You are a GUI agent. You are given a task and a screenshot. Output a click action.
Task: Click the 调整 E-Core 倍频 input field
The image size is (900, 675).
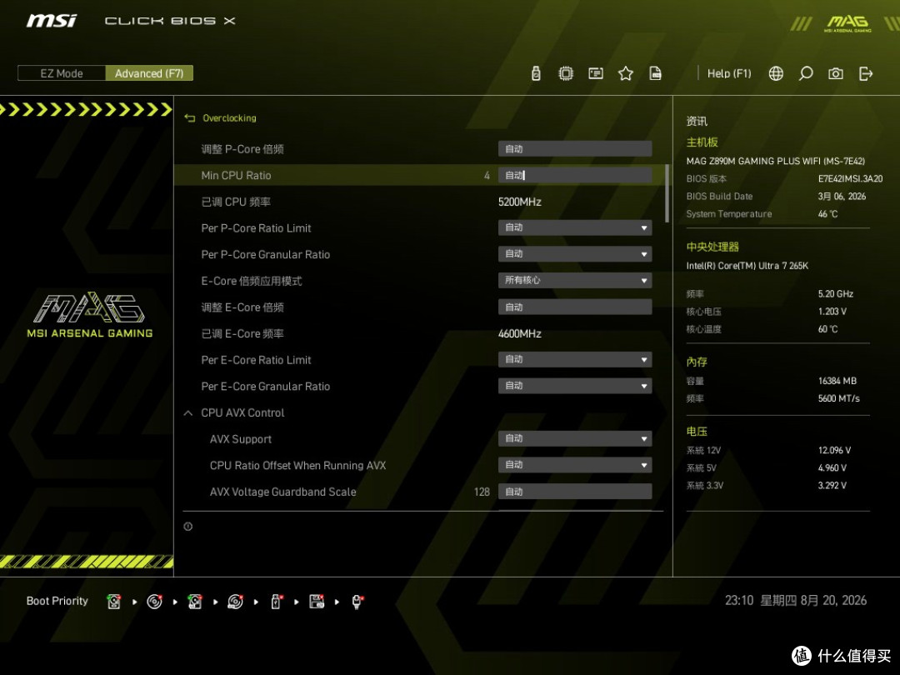(x=574, y=307)
